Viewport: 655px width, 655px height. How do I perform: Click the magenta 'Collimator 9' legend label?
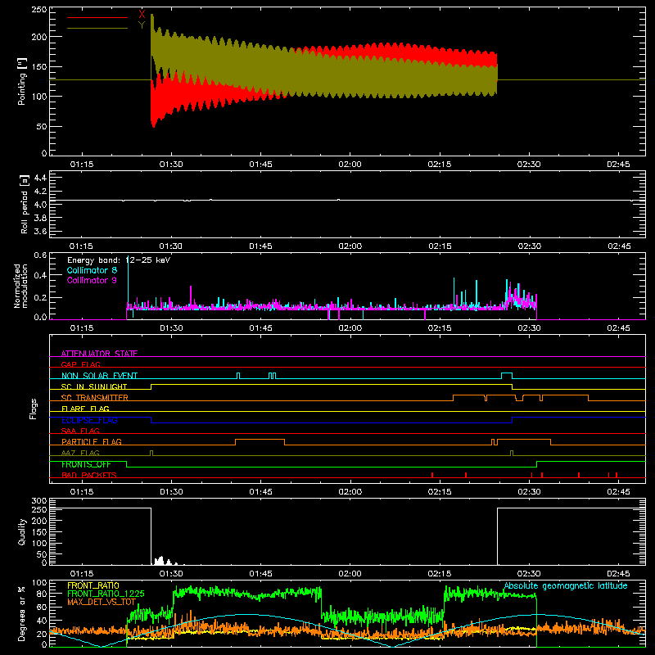pos(92,280)
